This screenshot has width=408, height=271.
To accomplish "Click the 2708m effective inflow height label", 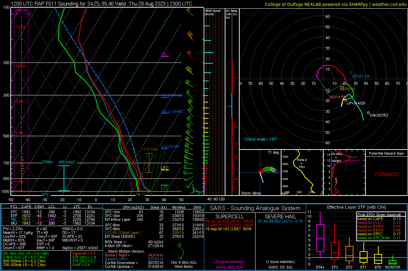I will (x=47, y=162).
